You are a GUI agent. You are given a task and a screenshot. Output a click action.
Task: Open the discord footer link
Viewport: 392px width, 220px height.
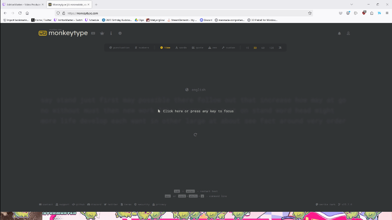[94, 204]
